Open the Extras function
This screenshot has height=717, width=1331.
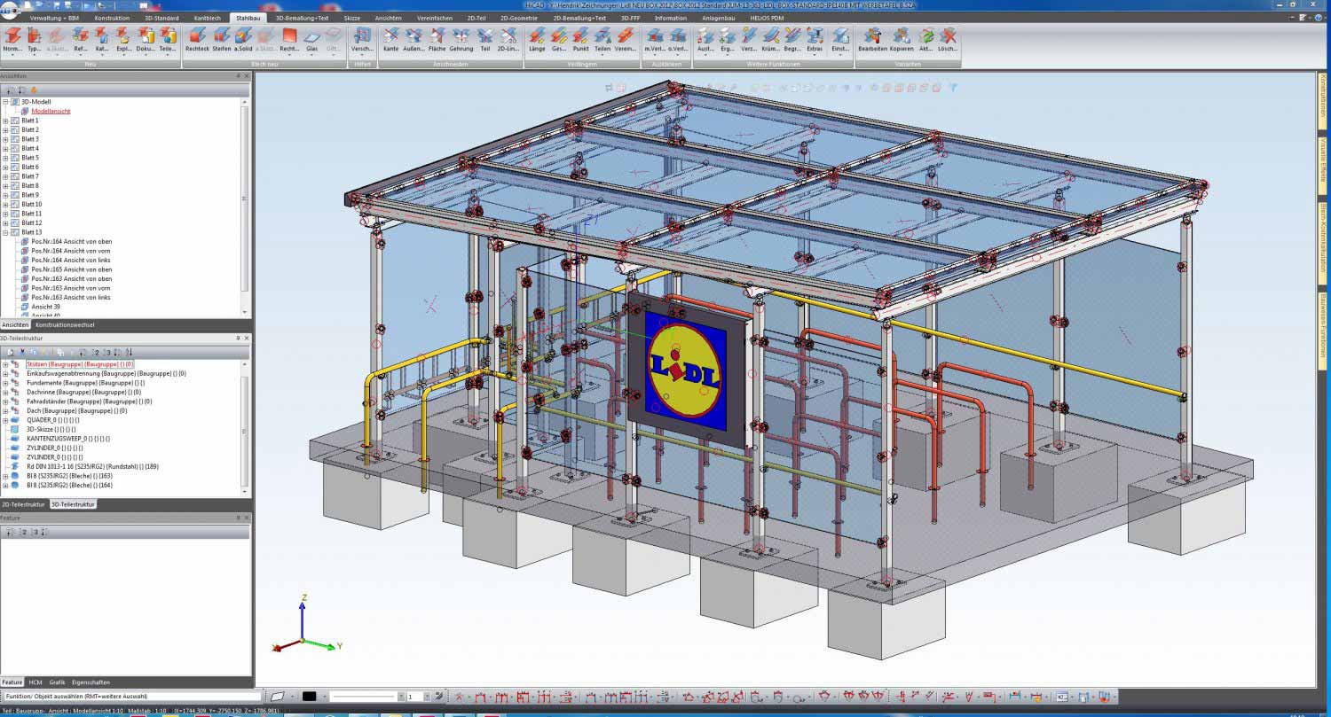click(x=815, y=39)
